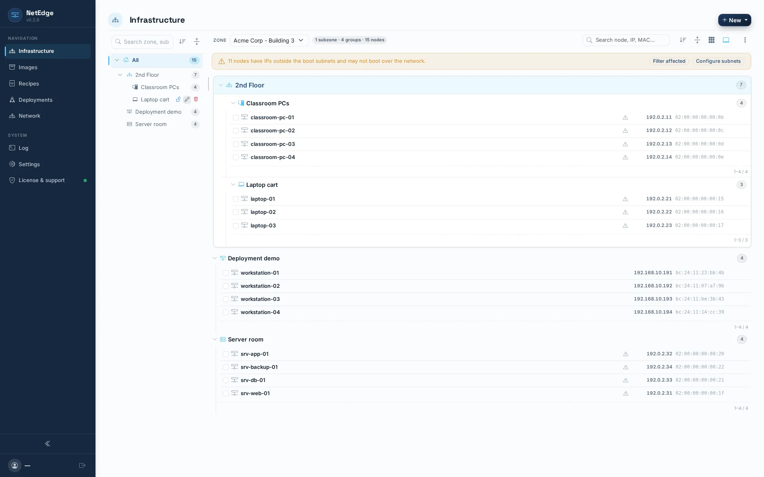
Task: Click the collapse-all icon in zone tree panel
Action: tap(197, 41)
